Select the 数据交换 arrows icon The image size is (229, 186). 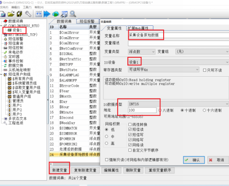[x=6, y=65]
